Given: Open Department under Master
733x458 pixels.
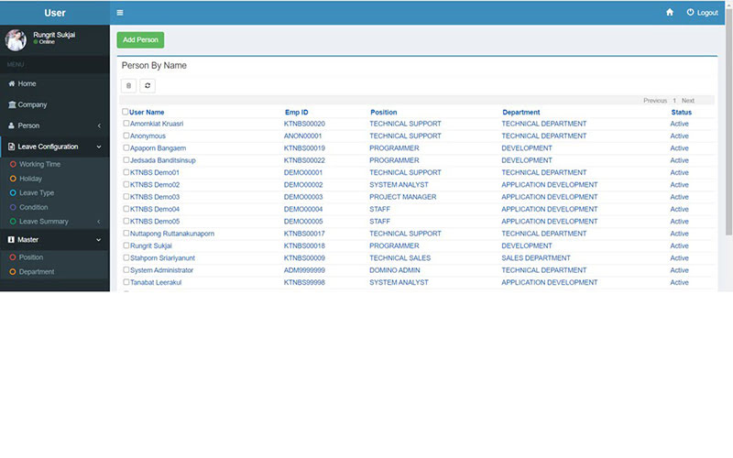Looking at the screenshot, I should (x=37, y=272).
